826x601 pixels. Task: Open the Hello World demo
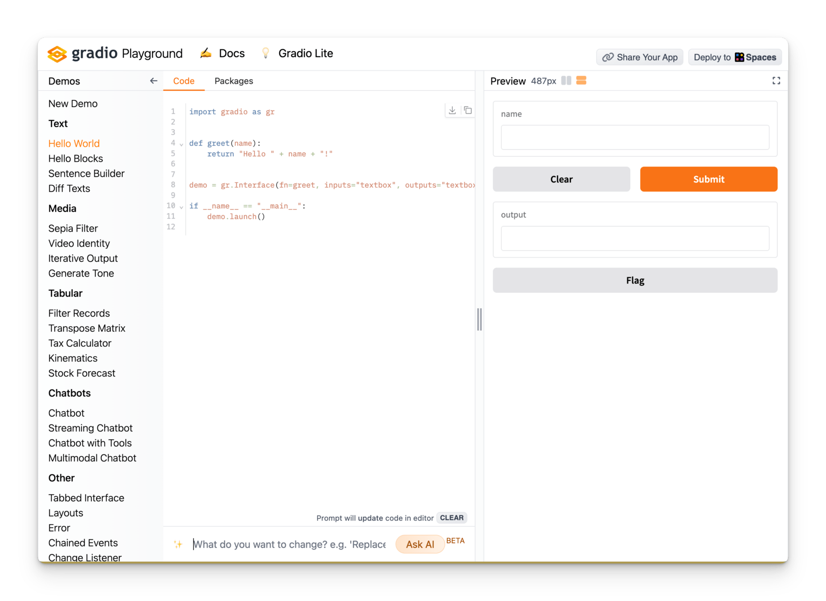click(74, 144)
